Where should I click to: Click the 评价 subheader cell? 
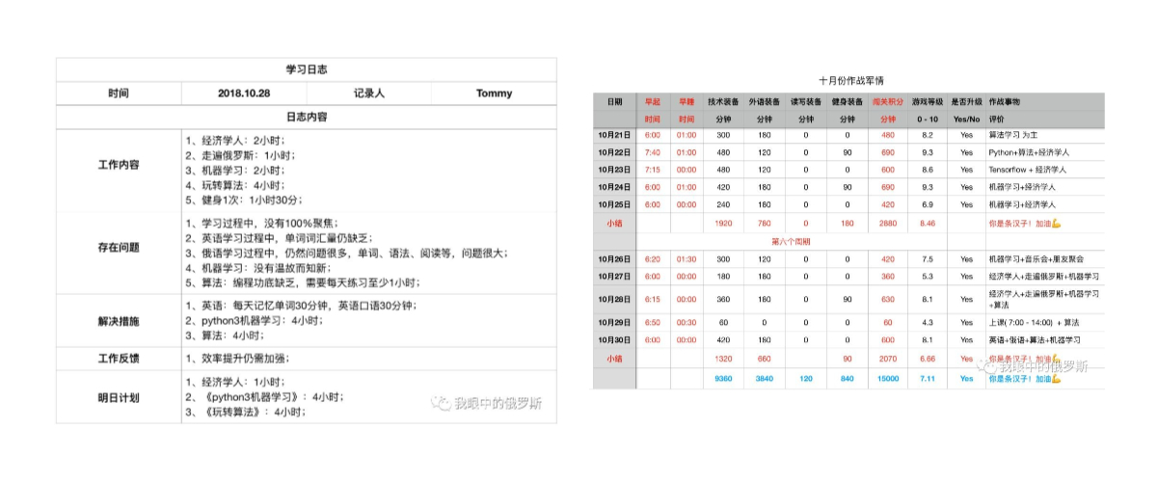tap(996, 119)
